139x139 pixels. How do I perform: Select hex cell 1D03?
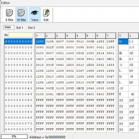point(71,65)
